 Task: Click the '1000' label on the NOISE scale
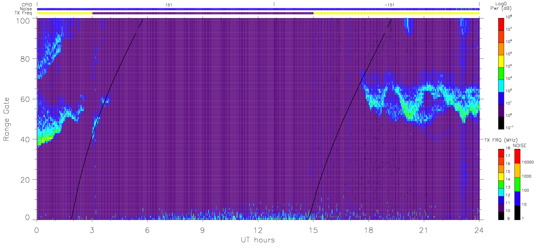coord(526,176)
